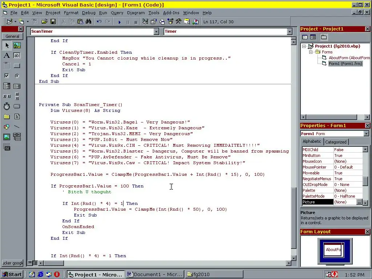The height and width of the screenshot is (279, 372).
Task: Click the Windows Start button
Action: (x=12, y=275)
